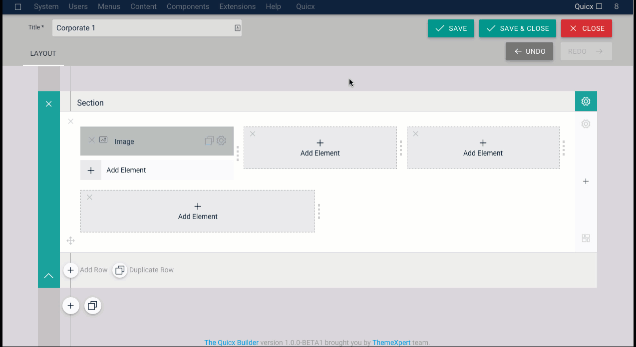This screenshot has width=636, height=347.
Task: Collapse the section with chevron-up icon
Action: coord(48,275)
